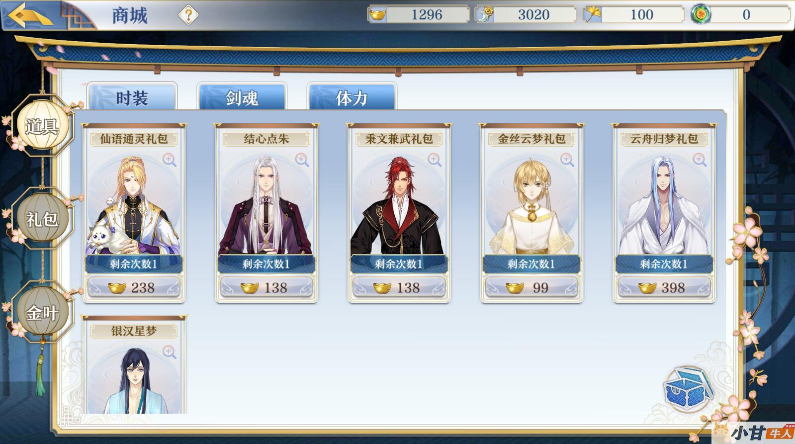Open the 体力 tab
Viewport: 795px width, 444px height.
[x=352, y=96]
